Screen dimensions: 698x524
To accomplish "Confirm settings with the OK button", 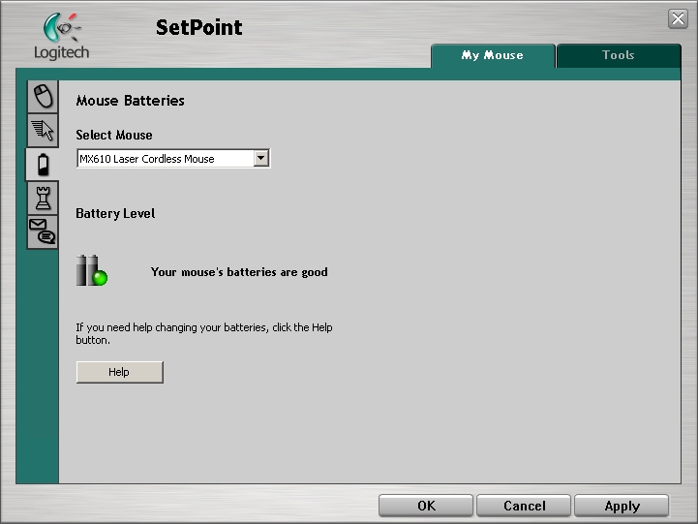I will [x=426, y=506].
